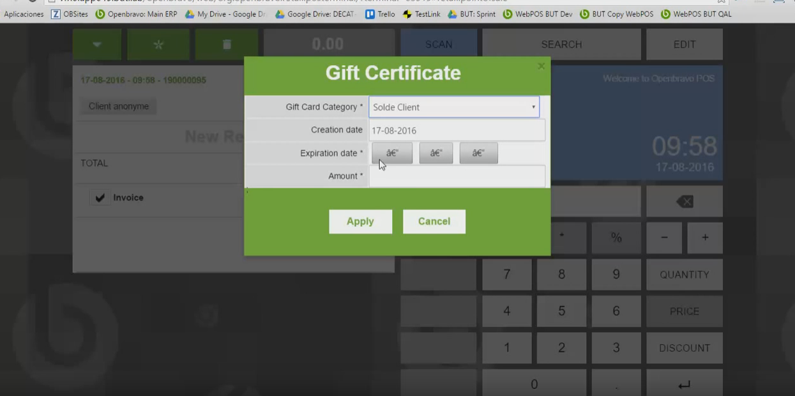
Task: Click the Creation date field
Action: click(457, 130)
